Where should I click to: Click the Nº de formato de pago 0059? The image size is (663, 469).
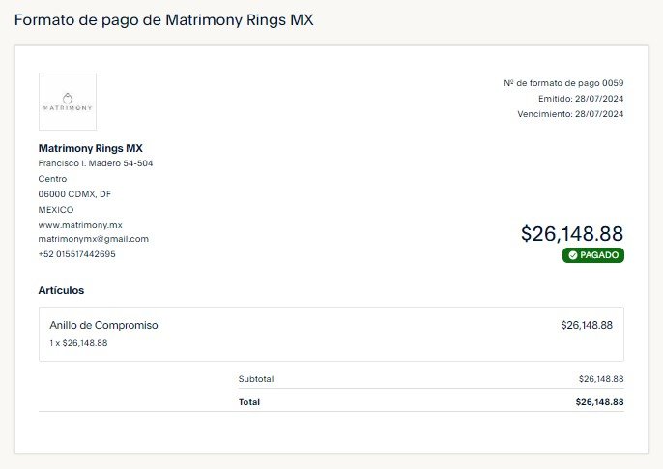[x=563, y=83]
